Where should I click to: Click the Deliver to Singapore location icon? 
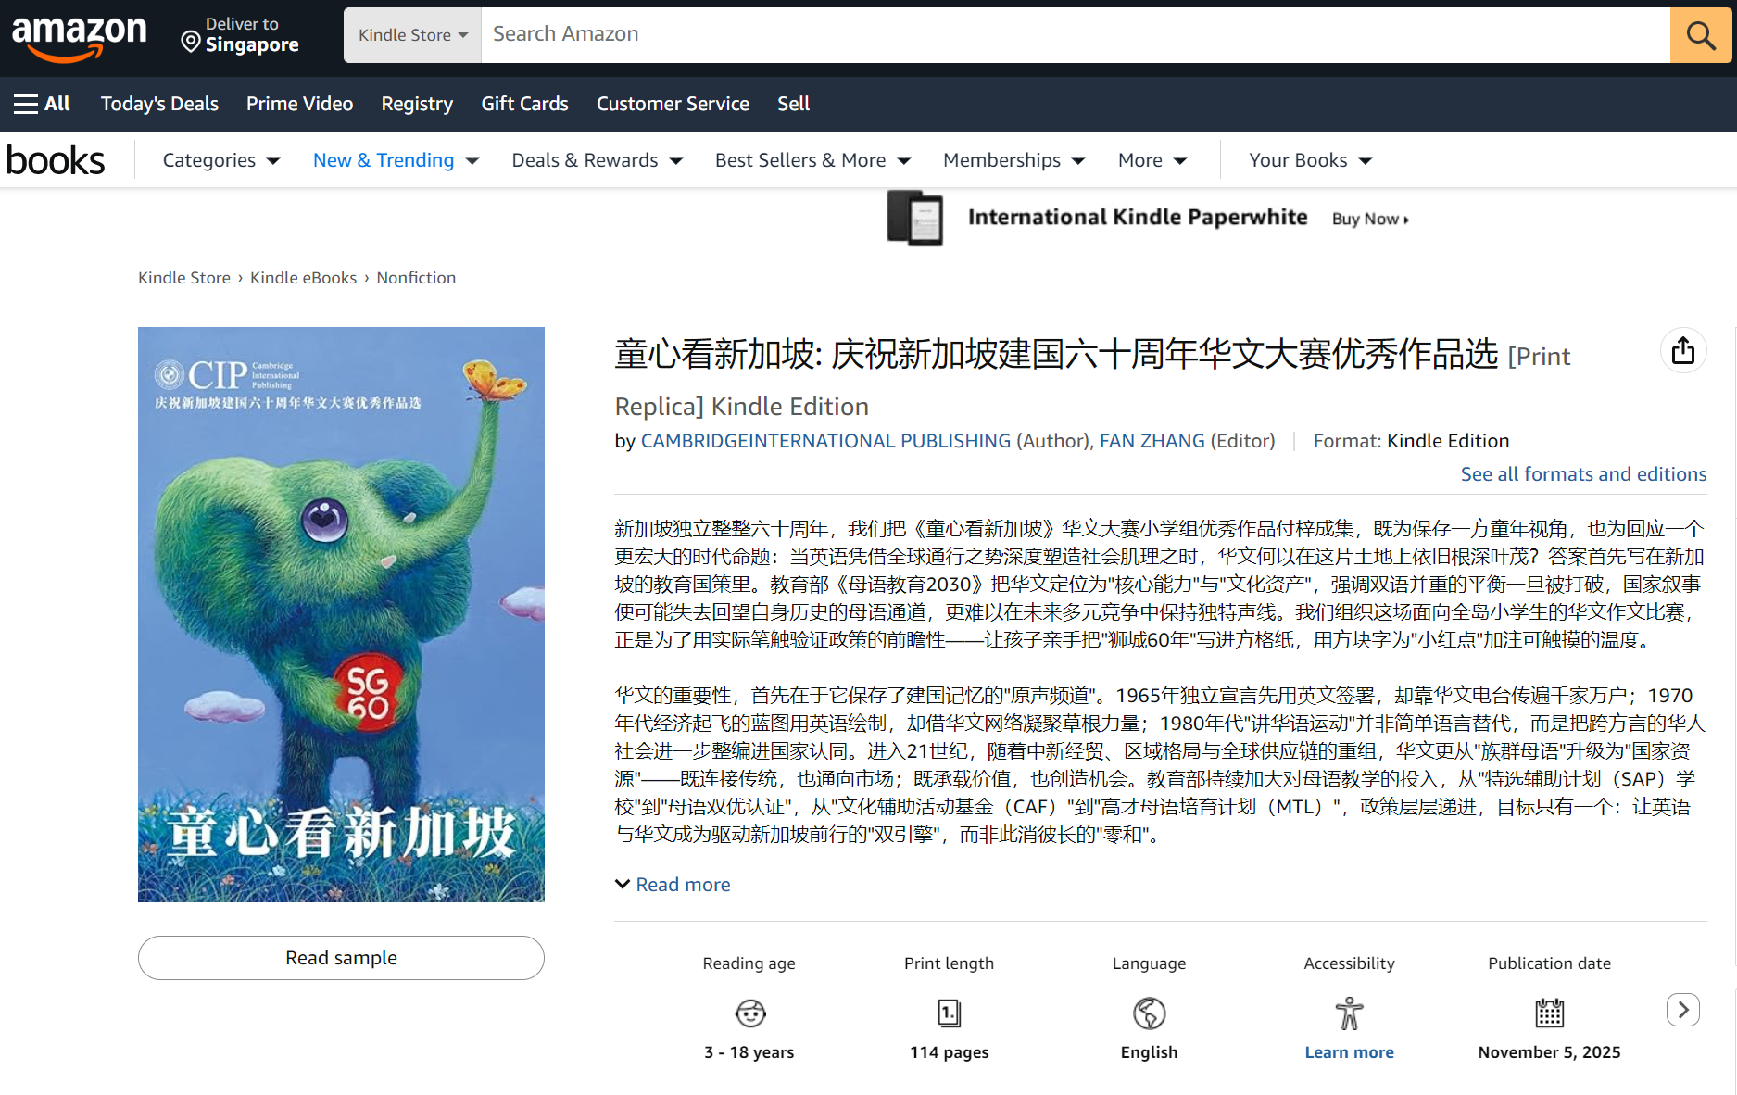(x=191, y=42)
